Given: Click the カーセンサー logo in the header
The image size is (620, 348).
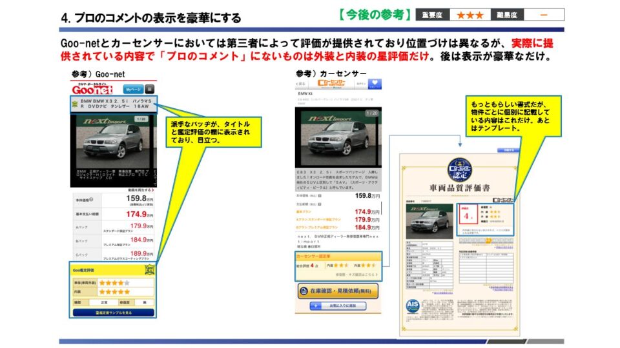Looking at the screenshot, I should click(332, 83).
